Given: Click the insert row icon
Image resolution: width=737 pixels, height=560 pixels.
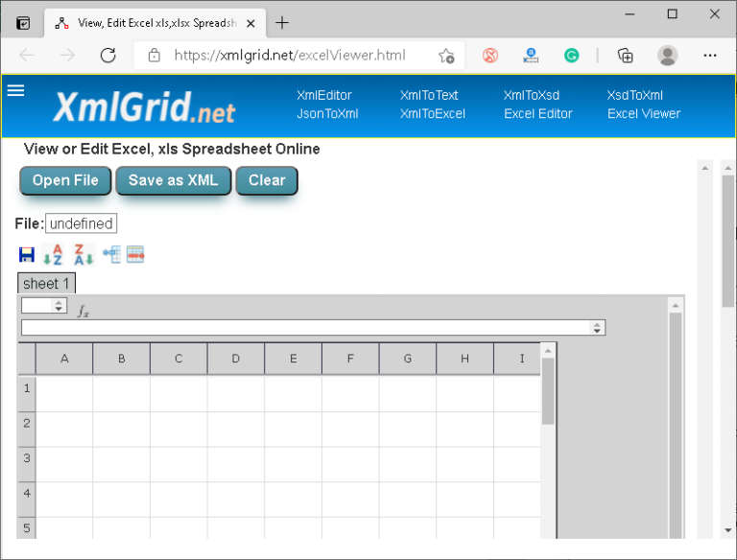Looking at the screenshot, I should (112, 254).
